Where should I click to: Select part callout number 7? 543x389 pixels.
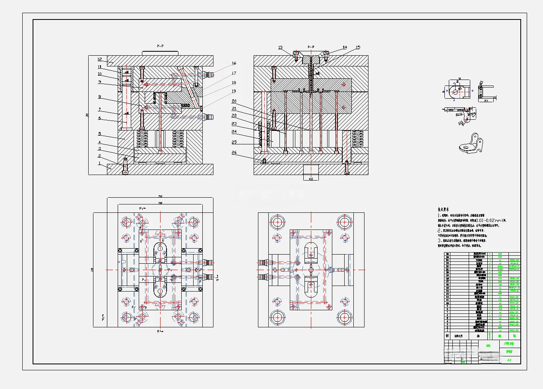tap(100, 109)
